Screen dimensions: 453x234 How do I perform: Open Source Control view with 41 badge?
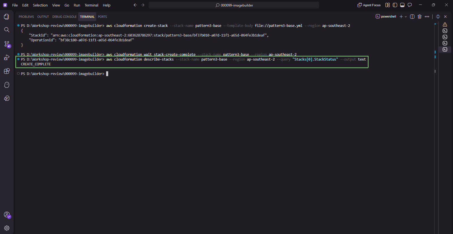pos(7,44)
